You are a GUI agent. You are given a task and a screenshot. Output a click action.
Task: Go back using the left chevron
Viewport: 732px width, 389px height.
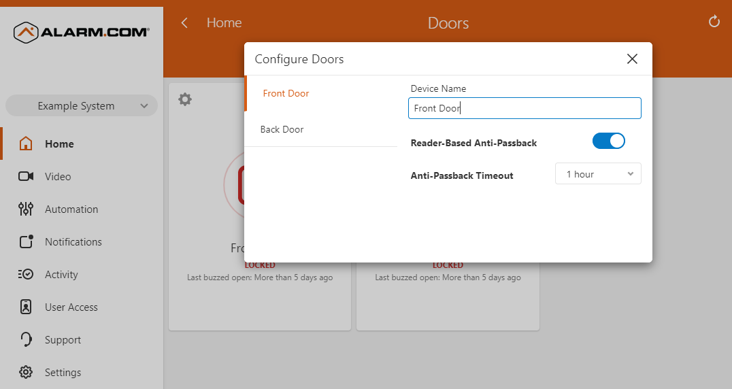(x=184, y=23)
